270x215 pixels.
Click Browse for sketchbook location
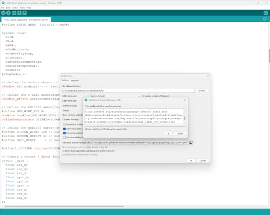point(202,91)
